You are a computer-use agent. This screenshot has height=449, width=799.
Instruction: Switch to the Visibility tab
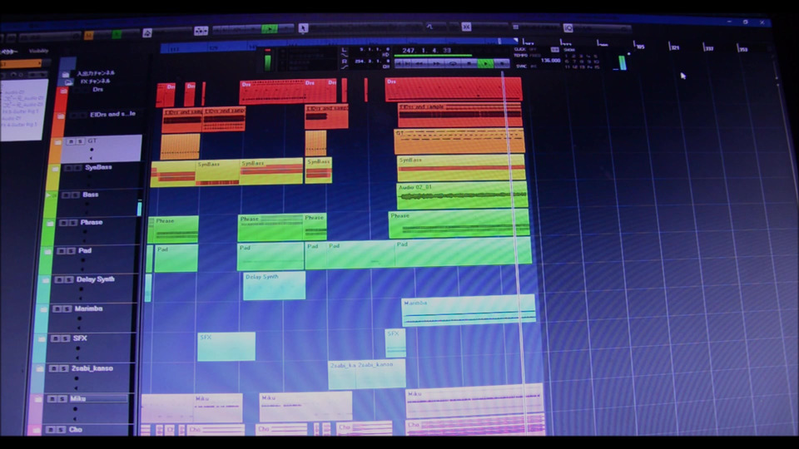pos(39,51)
